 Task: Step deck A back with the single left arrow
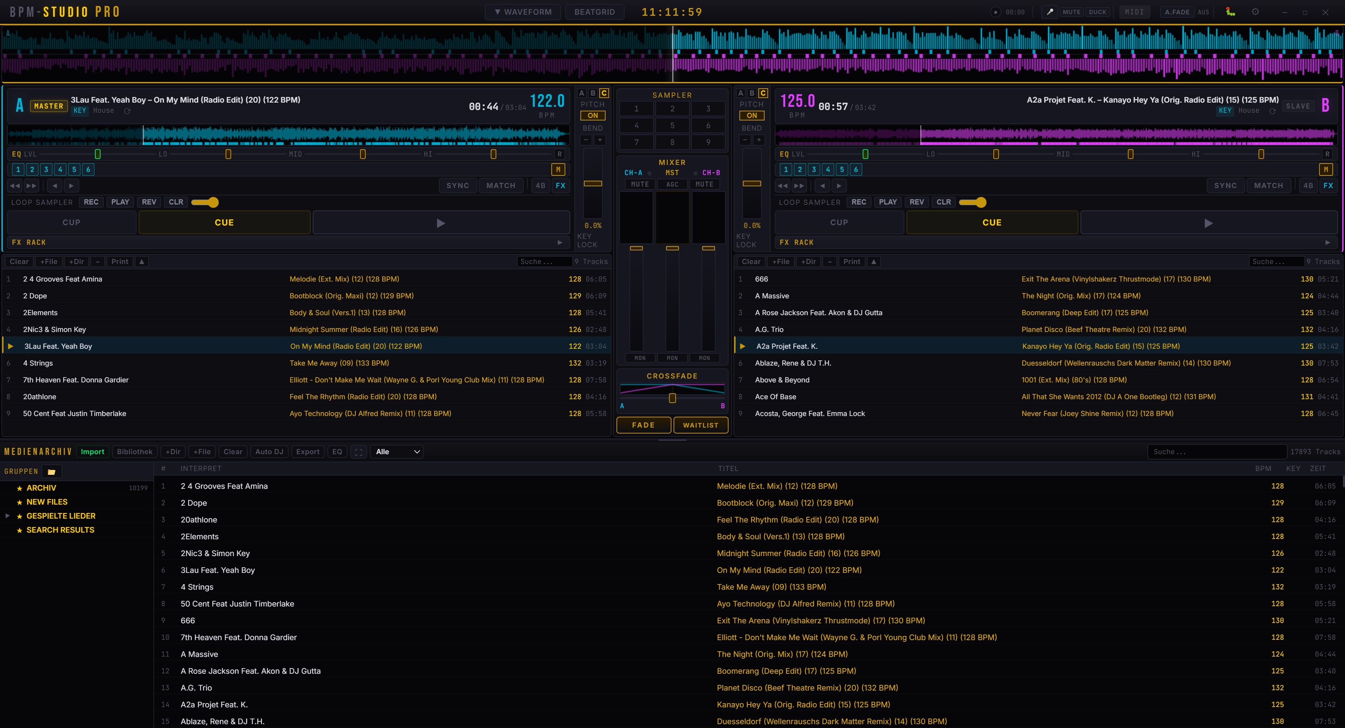(x=55, y=185)
